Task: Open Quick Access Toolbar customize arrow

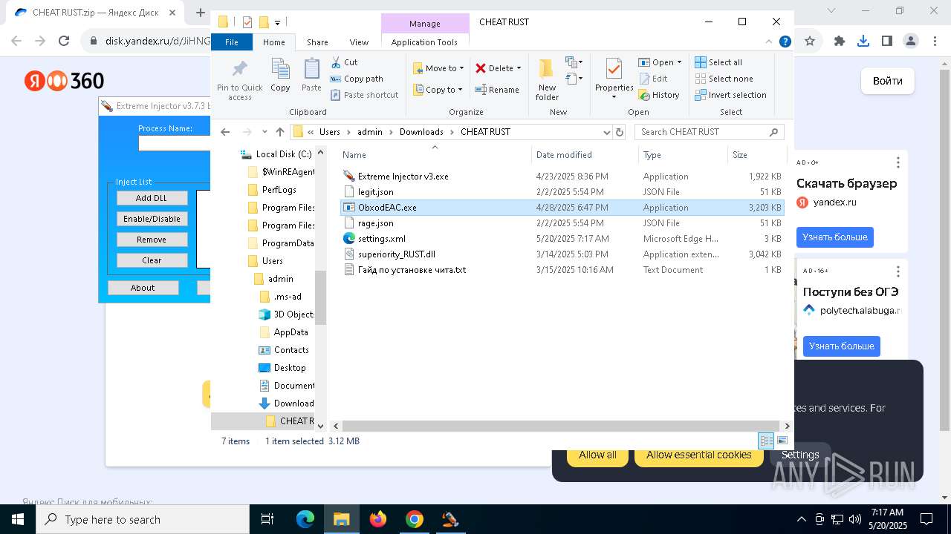Action: coord(277,23)
